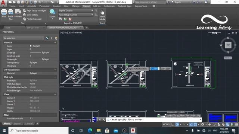Open Microsoft Edge from taskbar
Screen dimensions: 239x134
click(90, 131)
